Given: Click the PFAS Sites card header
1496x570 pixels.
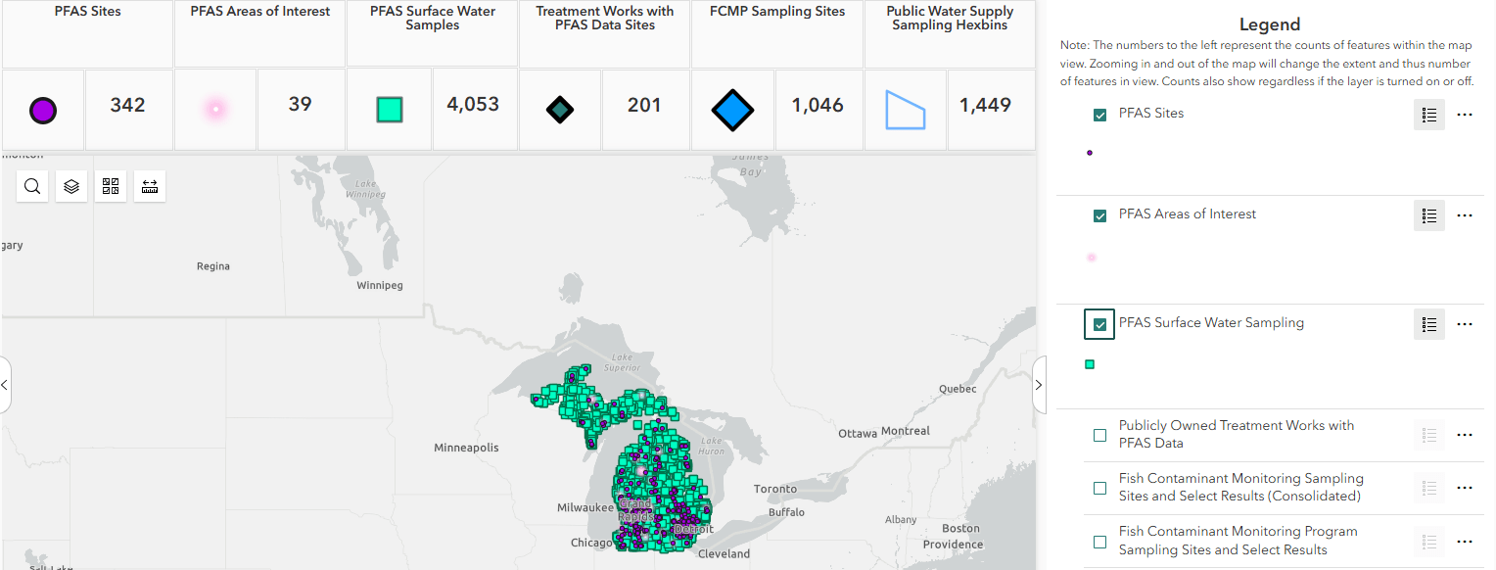Looking at the screenshot, I should (88, 12).
